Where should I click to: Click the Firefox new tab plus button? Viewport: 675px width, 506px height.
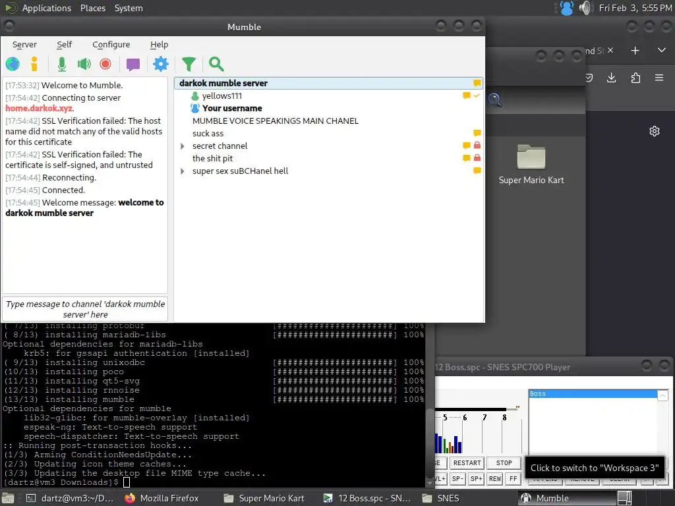635,51
